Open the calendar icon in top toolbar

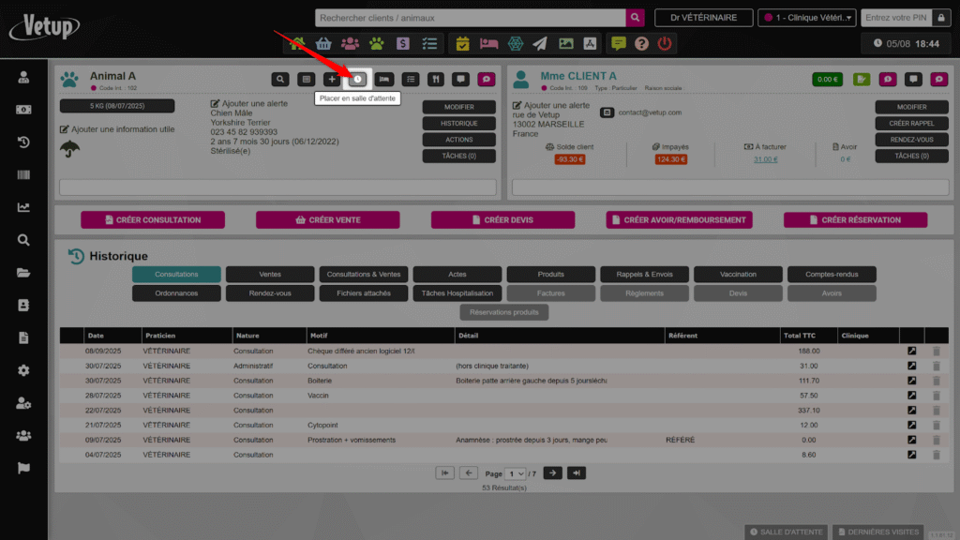tap(463, 43)
